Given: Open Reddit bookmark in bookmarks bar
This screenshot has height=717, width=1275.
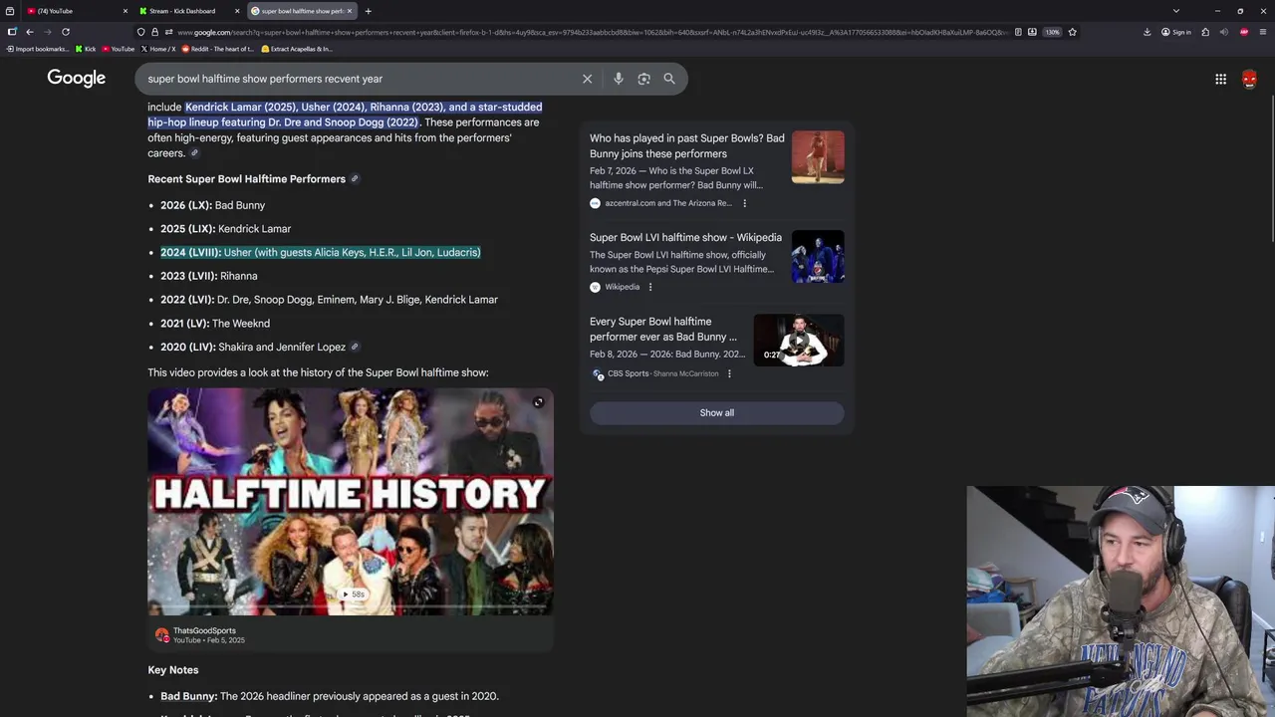Looking at the screenshot, I should 218,49.
